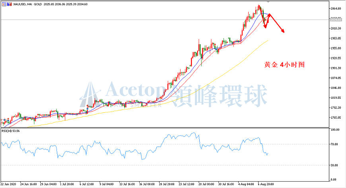Click the 6 Aug 20:00 time axis label
The width and height of the screenshot is (346, 188).
(x=266, y=184)
